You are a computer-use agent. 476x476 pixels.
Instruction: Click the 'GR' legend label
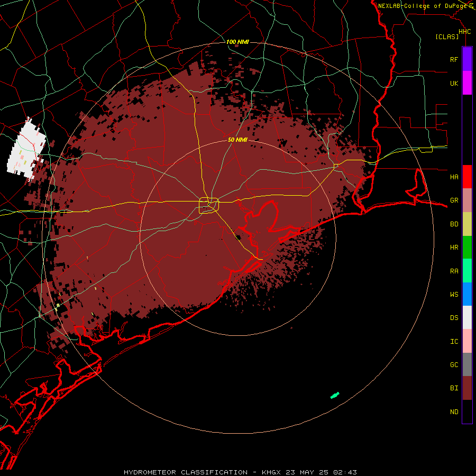(454, 200)
